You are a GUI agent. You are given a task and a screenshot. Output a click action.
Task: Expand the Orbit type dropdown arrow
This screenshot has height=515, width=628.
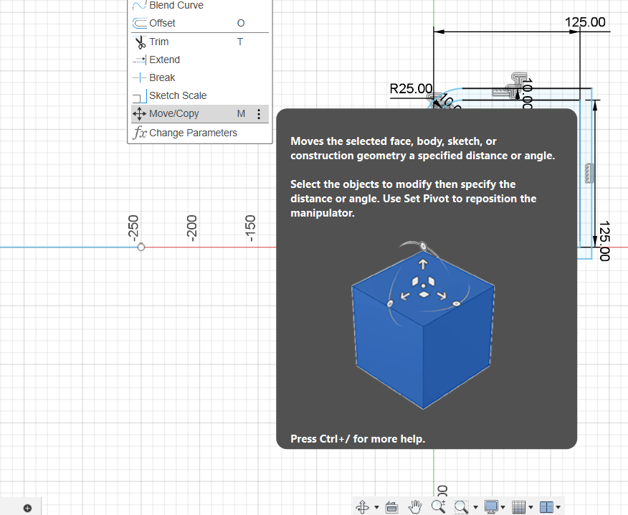(x=376, y=507)
